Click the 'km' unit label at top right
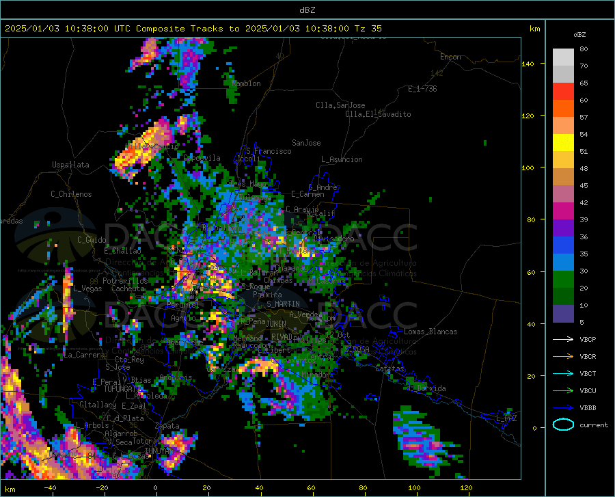The image size is (615, 497). [x=534, y=29]
